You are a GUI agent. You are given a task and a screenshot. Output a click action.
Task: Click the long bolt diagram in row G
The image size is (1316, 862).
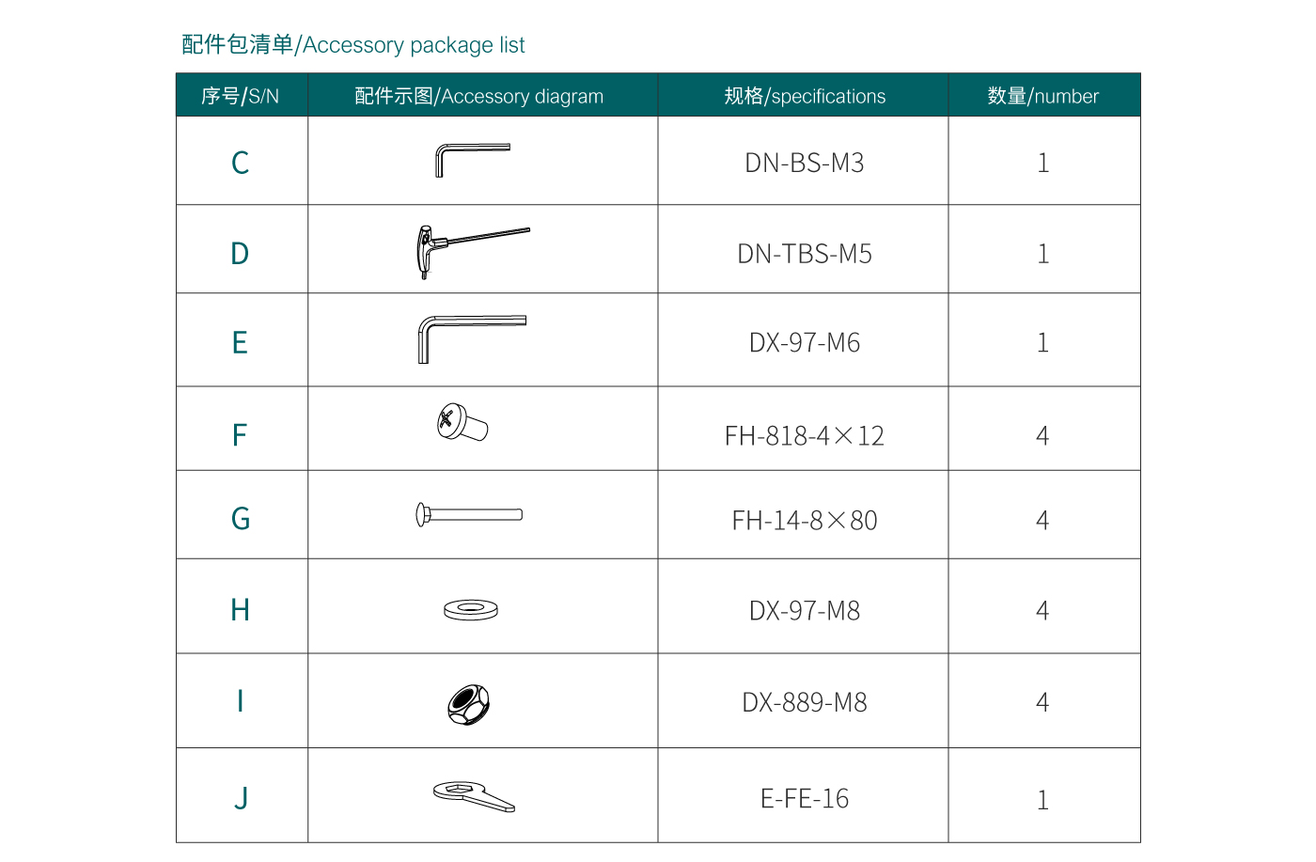(469, 514)
